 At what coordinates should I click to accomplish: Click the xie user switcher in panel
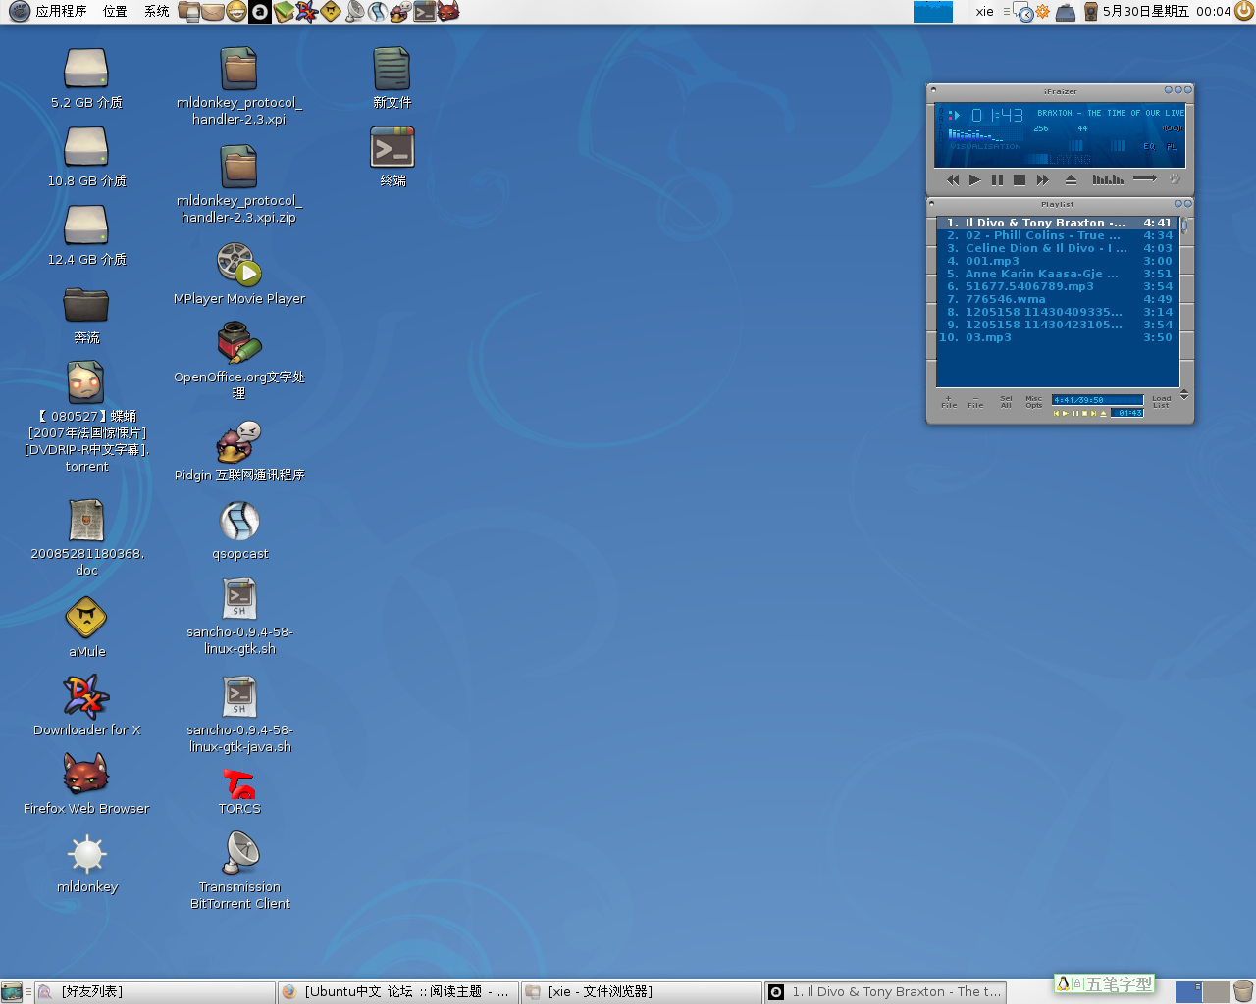(x=984, y=12)
